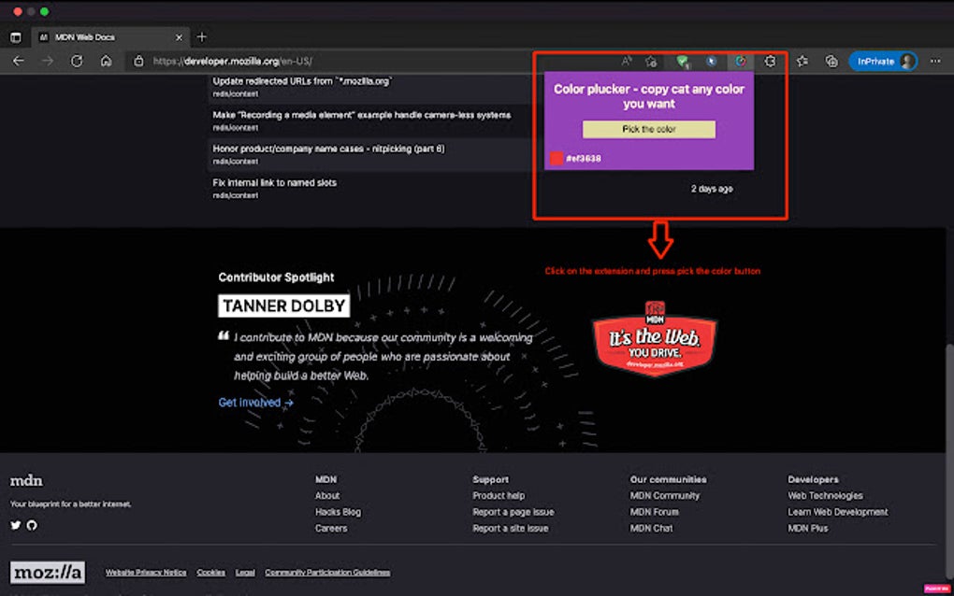Click the page reload icon
Image resolution: width=954 pixels, height=596 pixels.
[77, 60]
